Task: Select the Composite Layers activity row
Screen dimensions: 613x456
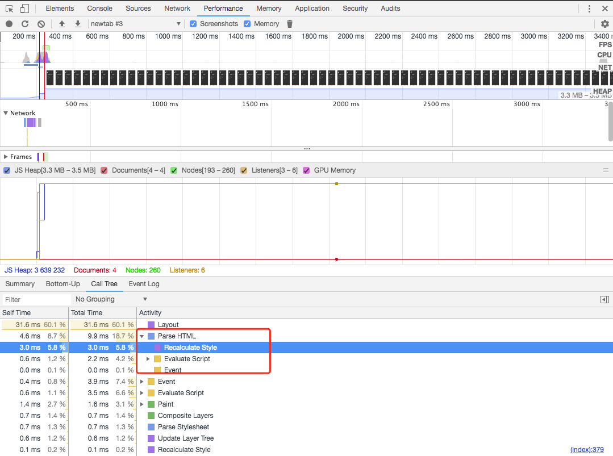Action: [x=307, y=415]
